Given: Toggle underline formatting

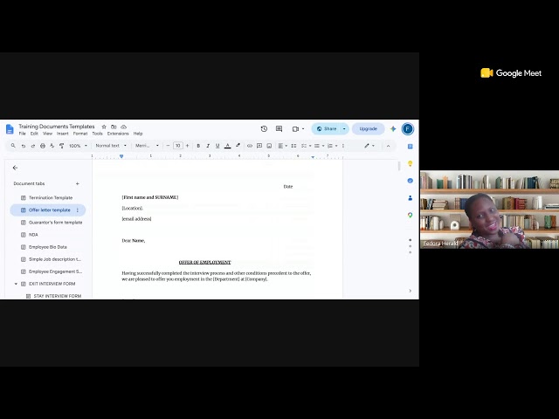Looking at the screenshot, I should [x=217, y=146].
